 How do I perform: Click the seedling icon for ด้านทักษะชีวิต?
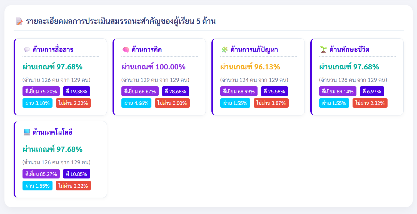pos(323,50)
